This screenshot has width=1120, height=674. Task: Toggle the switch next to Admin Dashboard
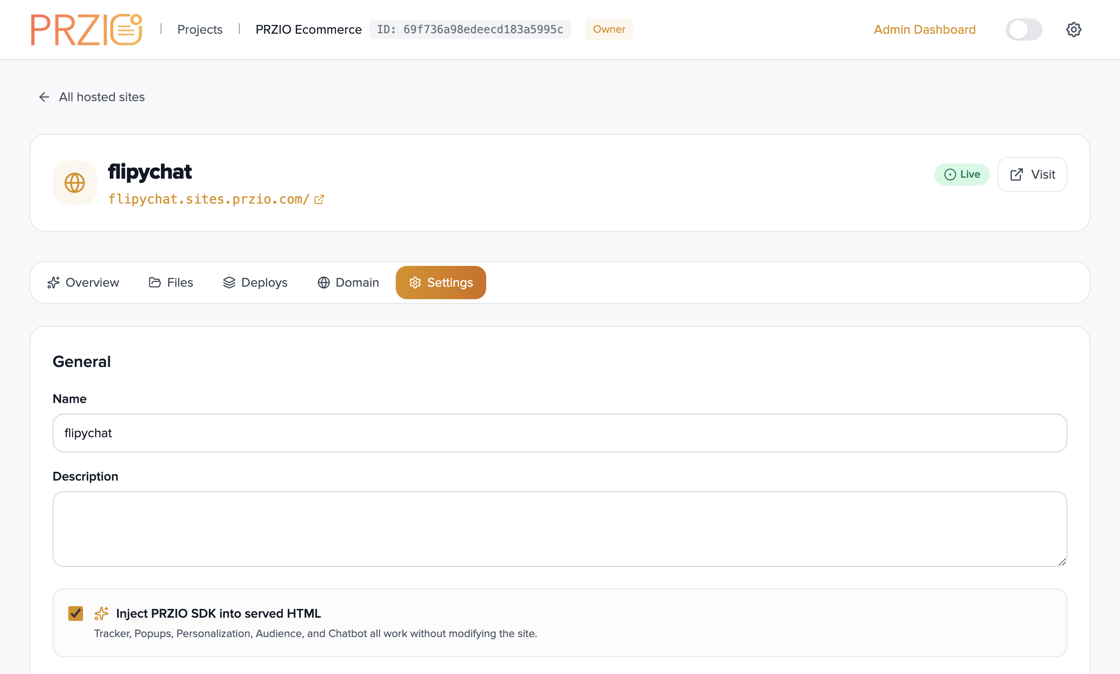pos(1024,30)
